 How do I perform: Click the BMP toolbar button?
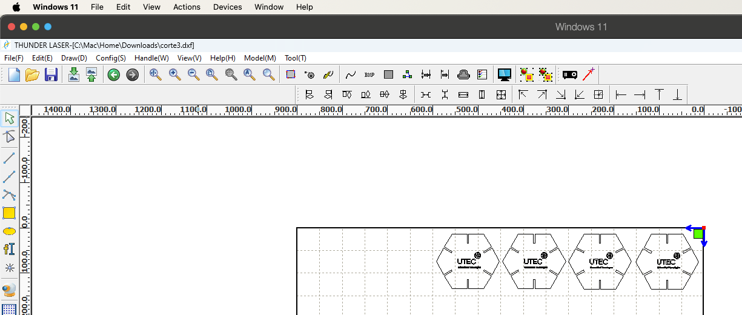pyautogui.click(x=369, y=75)
